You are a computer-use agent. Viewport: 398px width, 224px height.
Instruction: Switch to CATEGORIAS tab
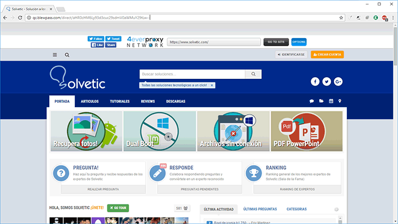(x=297, y=209)
